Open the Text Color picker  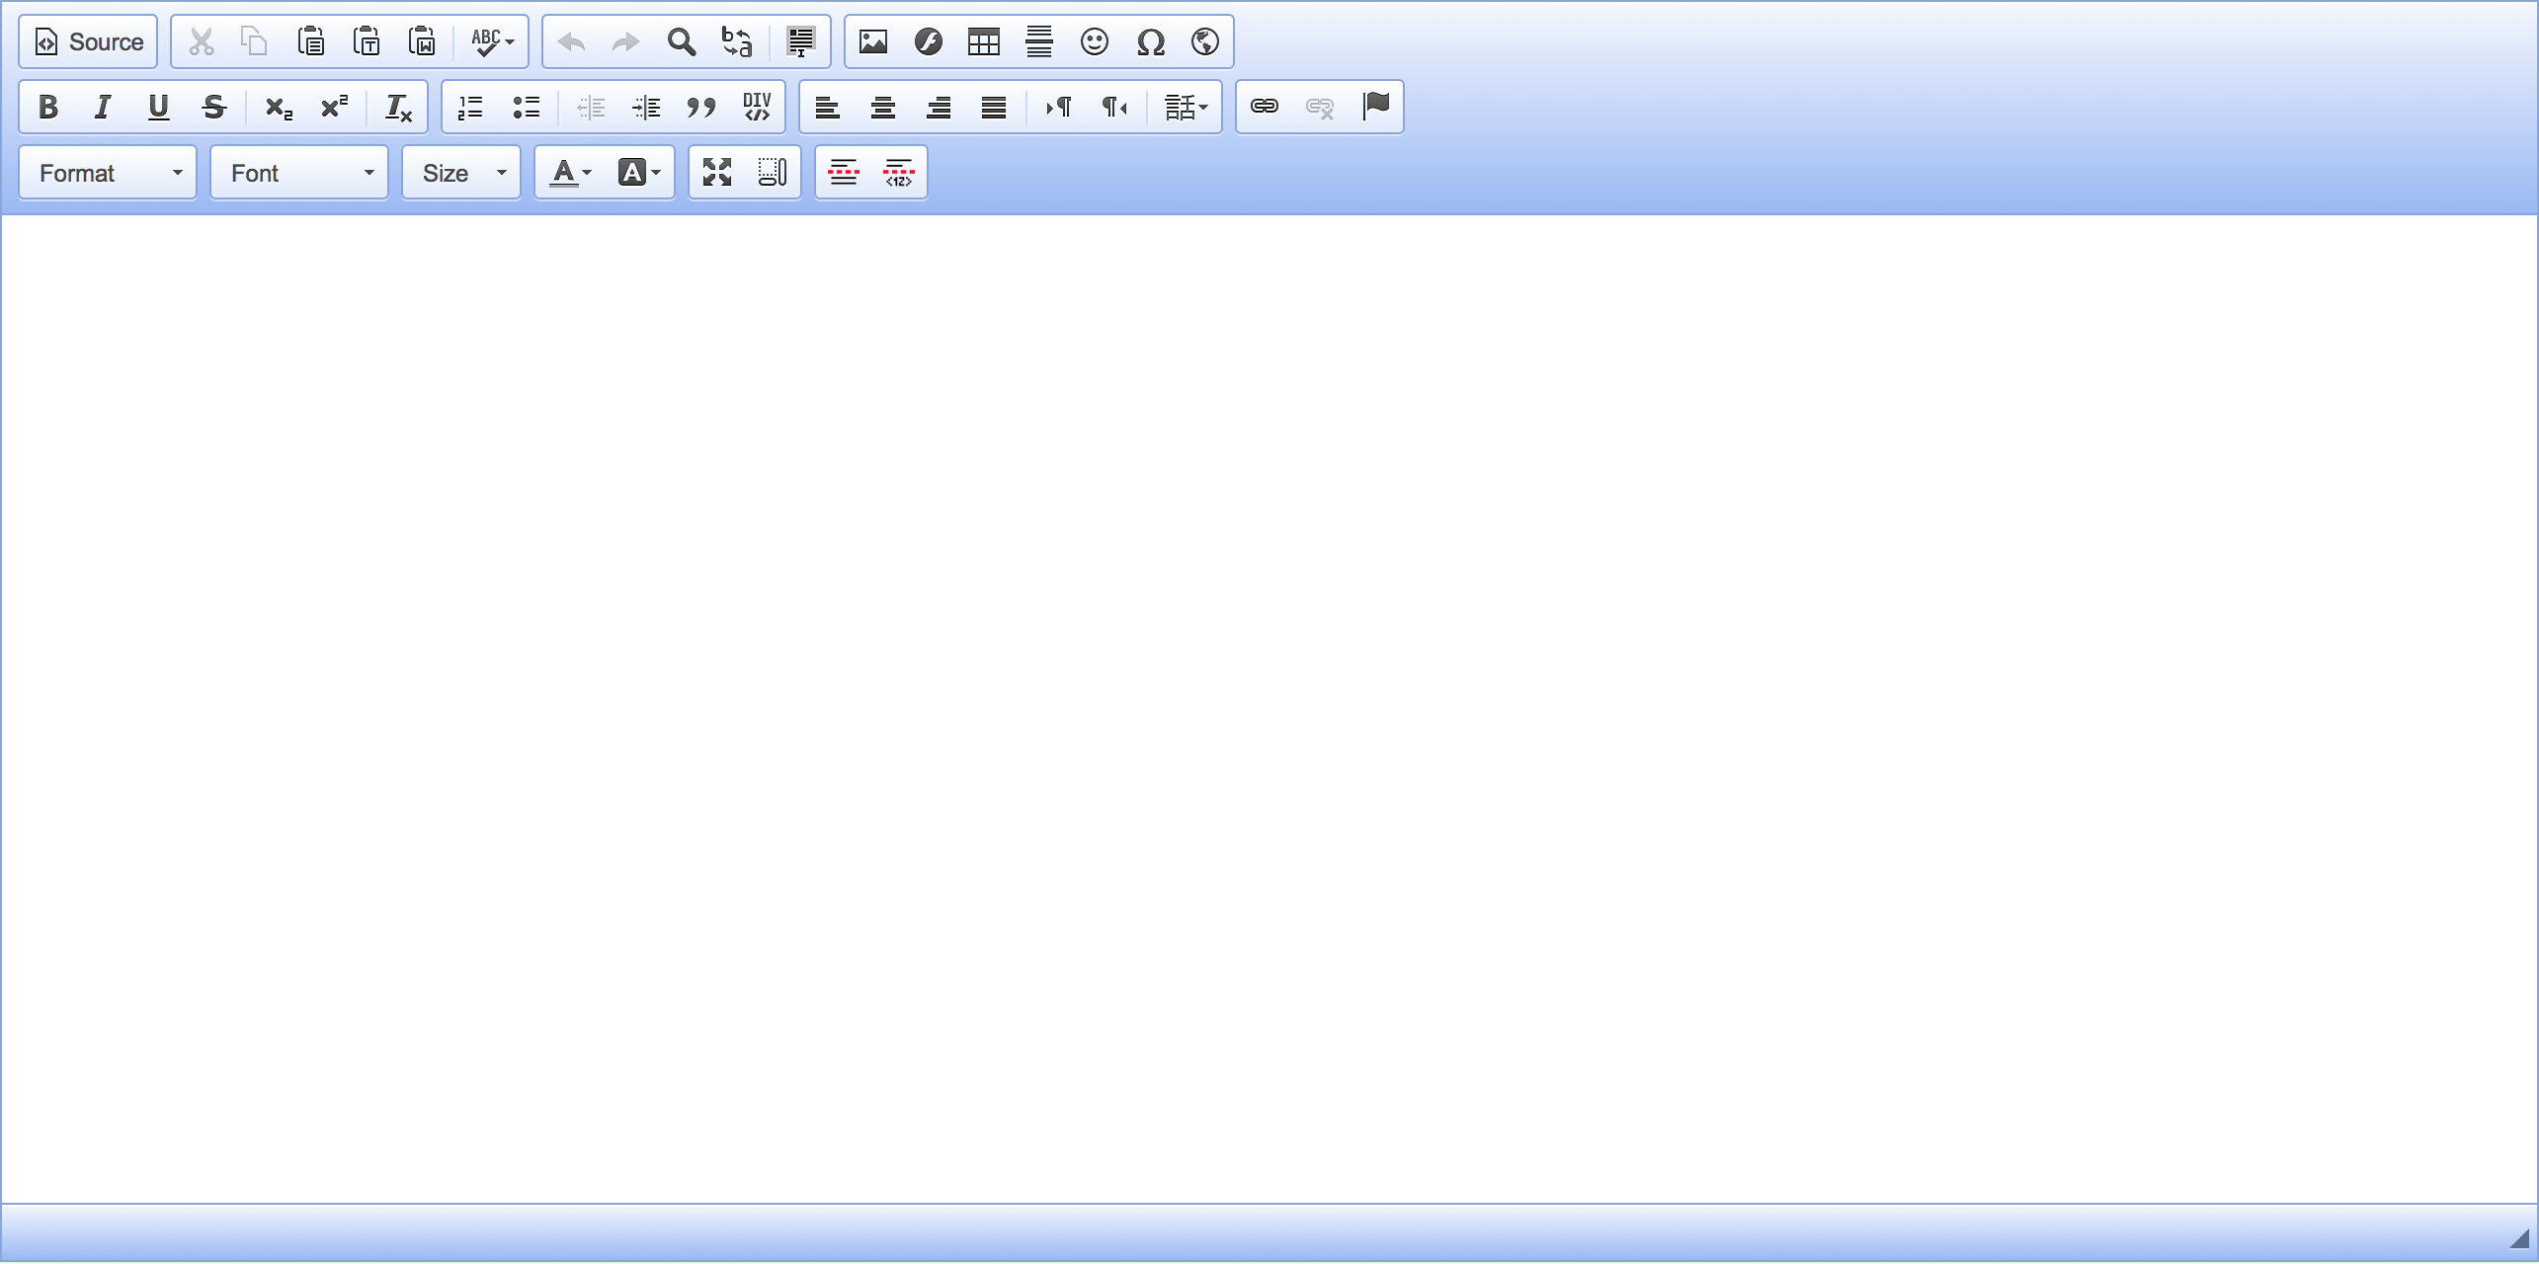(x=570, y=173)
